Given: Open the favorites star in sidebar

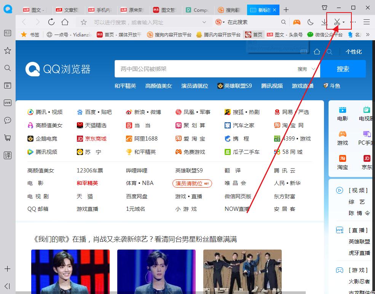Looking at the screenshot, I should (7, 50).
